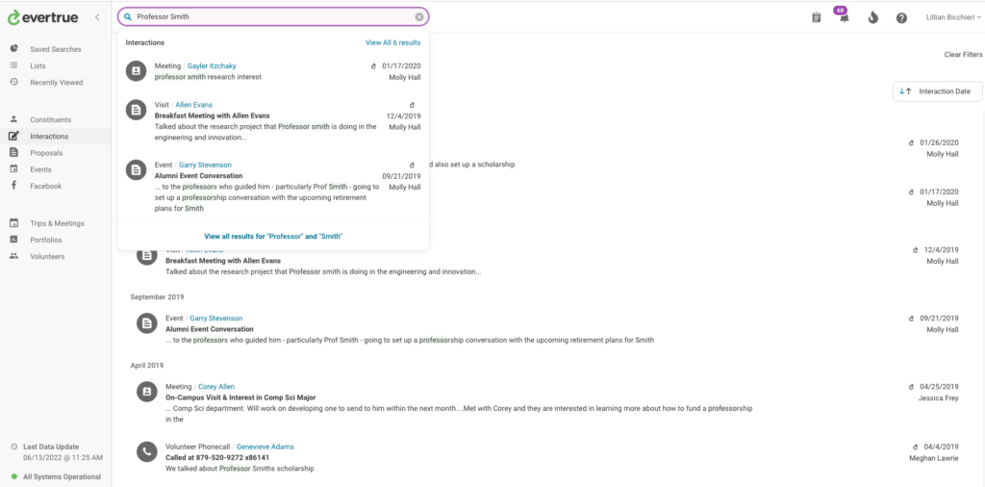Click View All 6 results link
This screenshot has width=985, height=487.
click(x=392, y=43)
